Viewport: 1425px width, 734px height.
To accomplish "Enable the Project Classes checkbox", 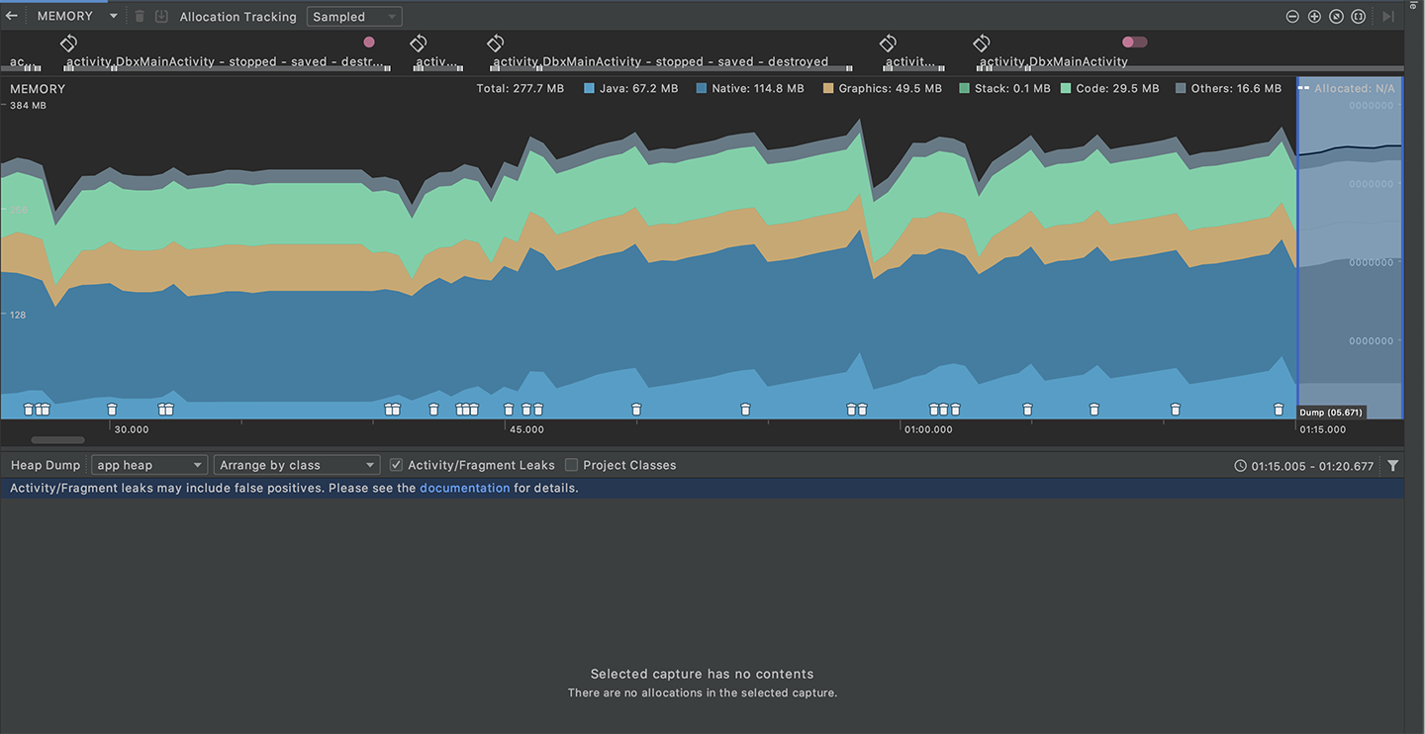I will (571, 465).
